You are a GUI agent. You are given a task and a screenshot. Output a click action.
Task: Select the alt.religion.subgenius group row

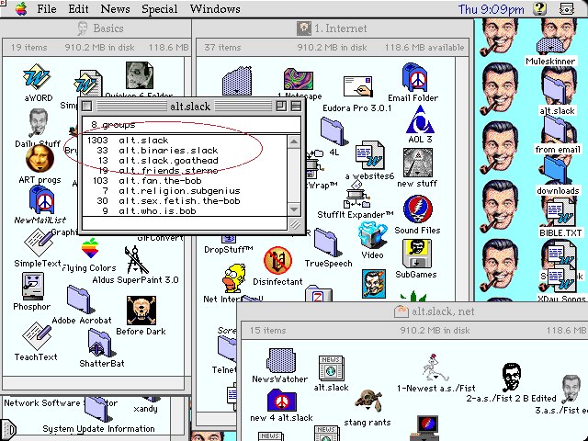point(185,191)
